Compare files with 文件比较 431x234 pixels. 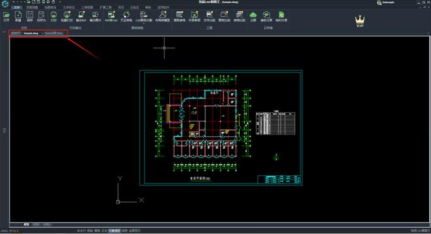pos(210,16)
